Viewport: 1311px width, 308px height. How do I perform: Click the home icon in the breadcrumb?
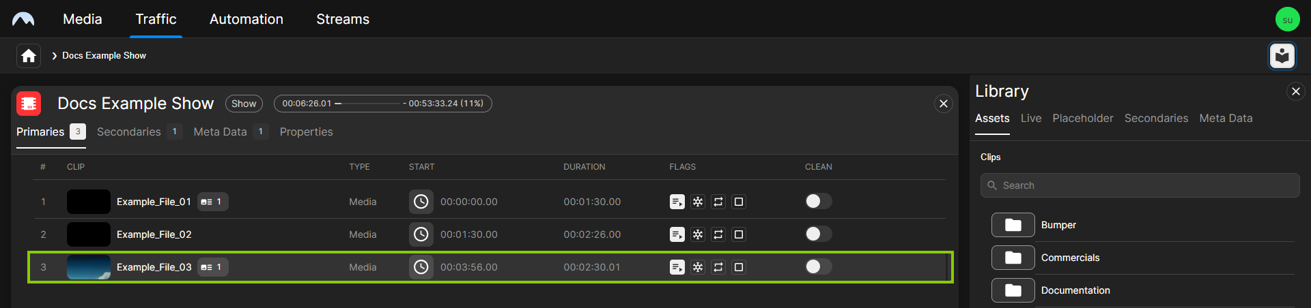click(29, 56)
